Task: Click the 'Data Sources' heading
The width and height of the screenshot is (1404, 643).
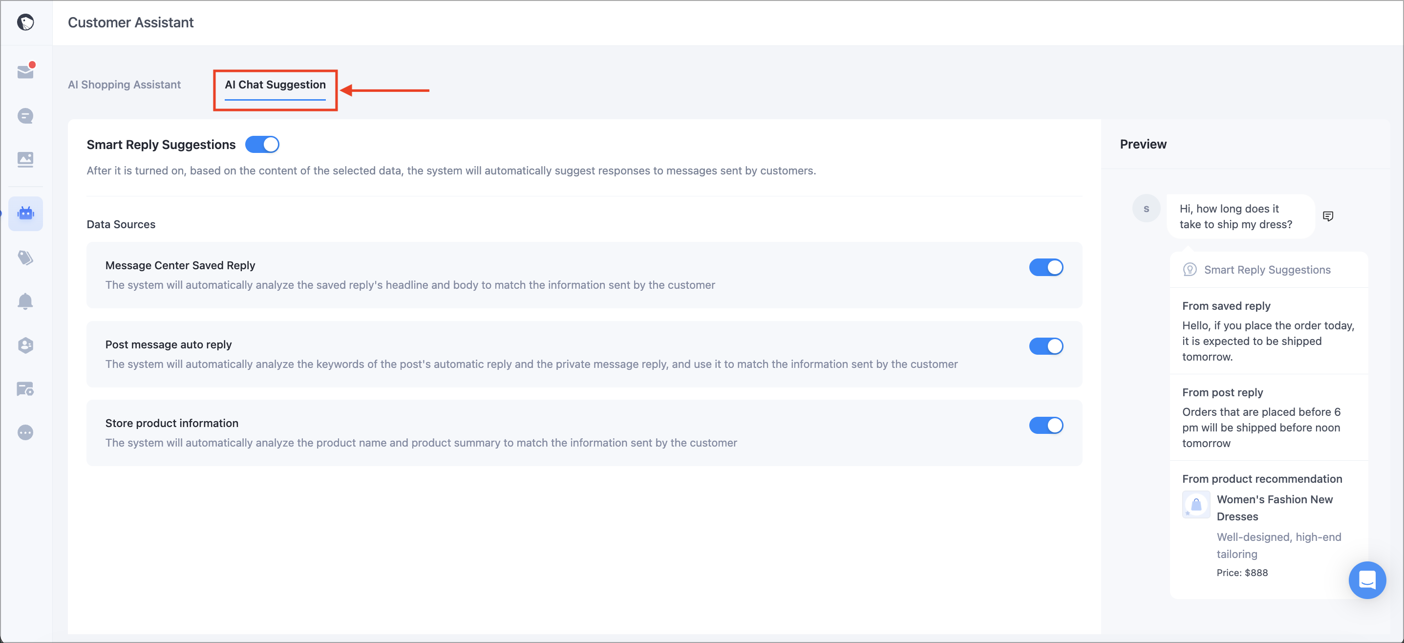Action: click(121, 224)
